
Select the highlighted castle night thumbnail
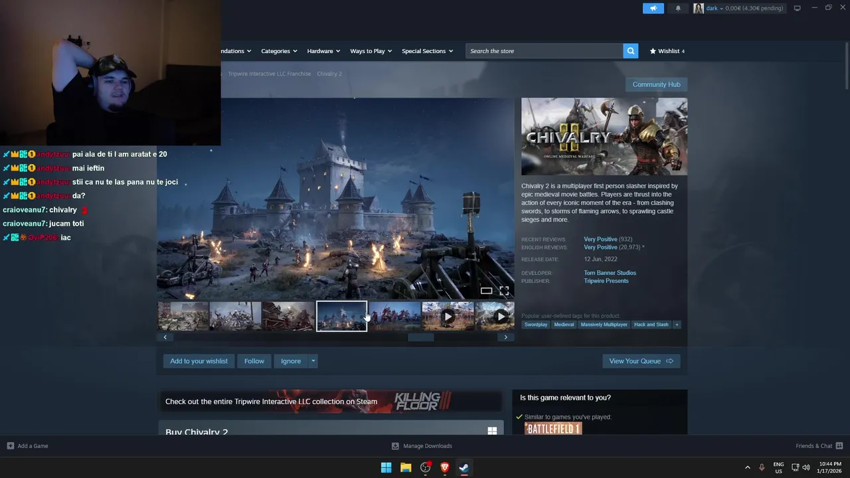(x=341, y=316)
